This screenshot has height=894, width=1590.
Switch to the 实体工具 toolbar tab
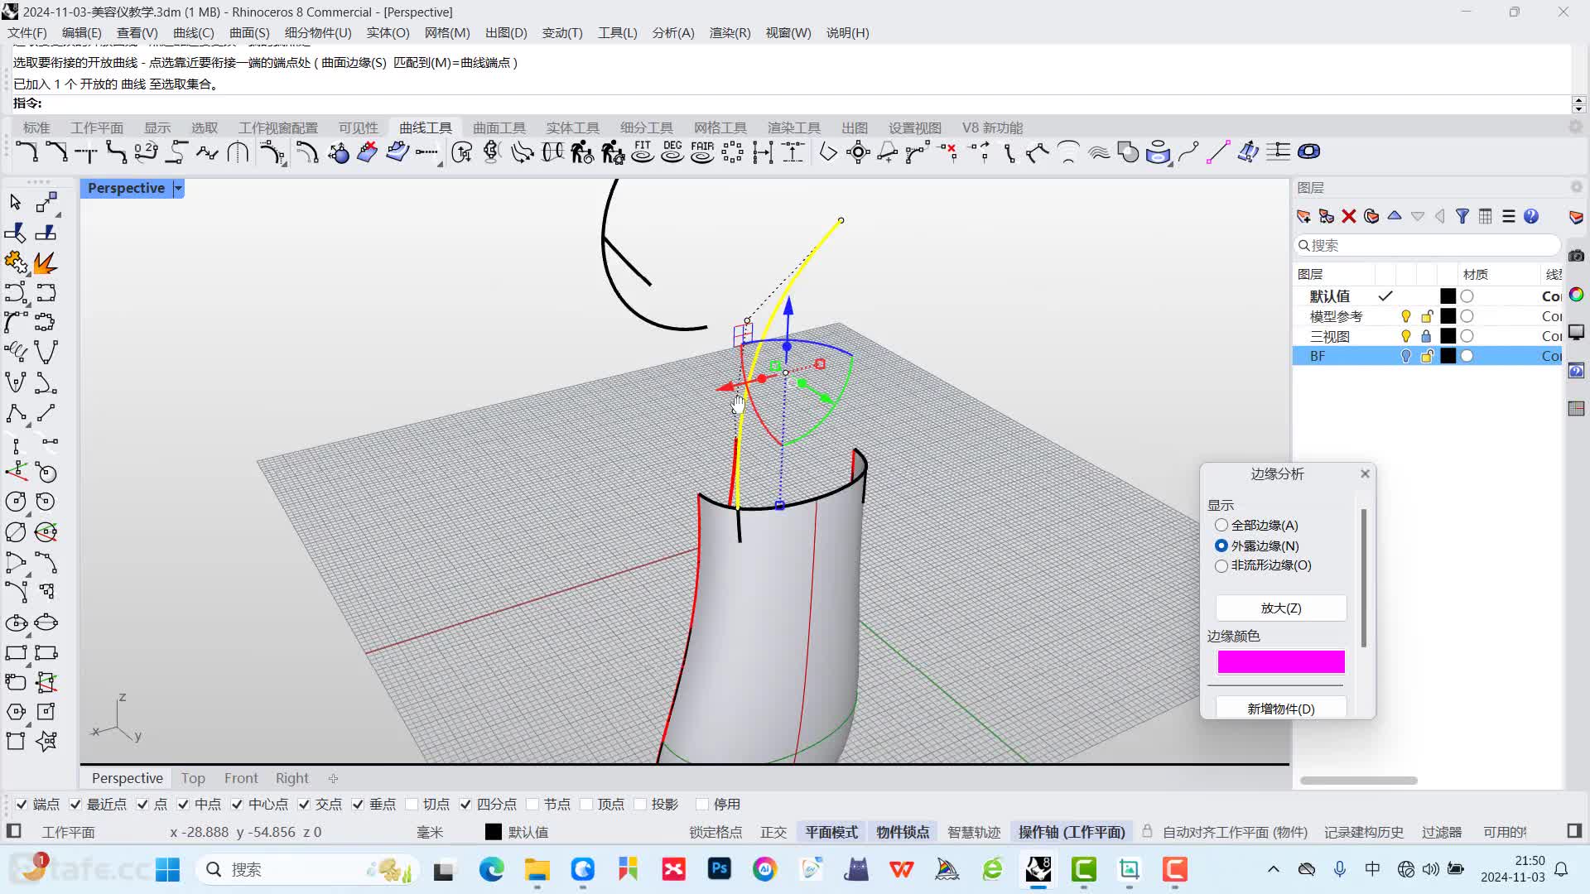tap(573, 127)
